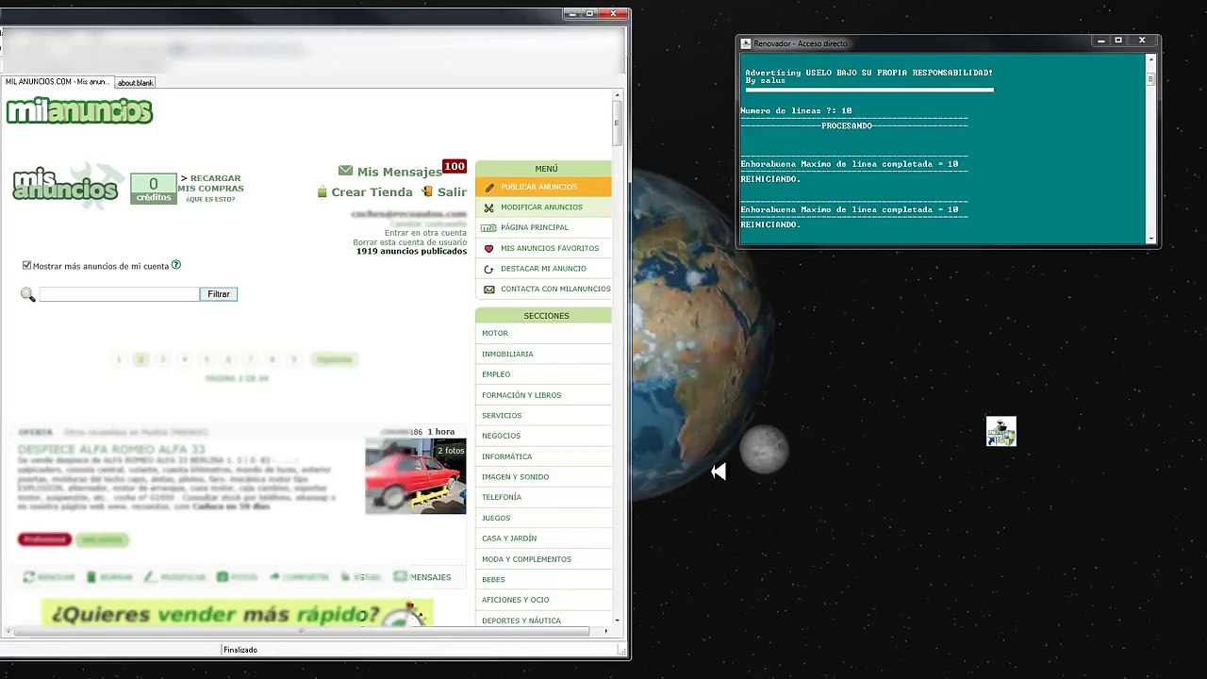Open the Imagen y Sonido section
1207x679 pixels.
pos(543,477)
